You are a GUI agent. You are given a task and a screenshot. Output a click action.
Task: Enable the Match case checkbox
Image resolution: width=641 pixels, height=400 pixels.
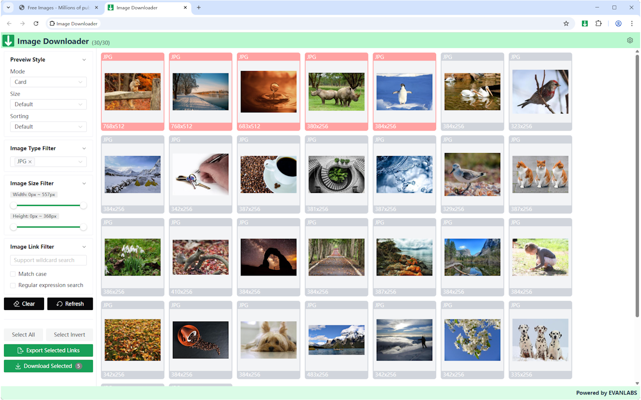pyautogui.click(x=13, y=274)
